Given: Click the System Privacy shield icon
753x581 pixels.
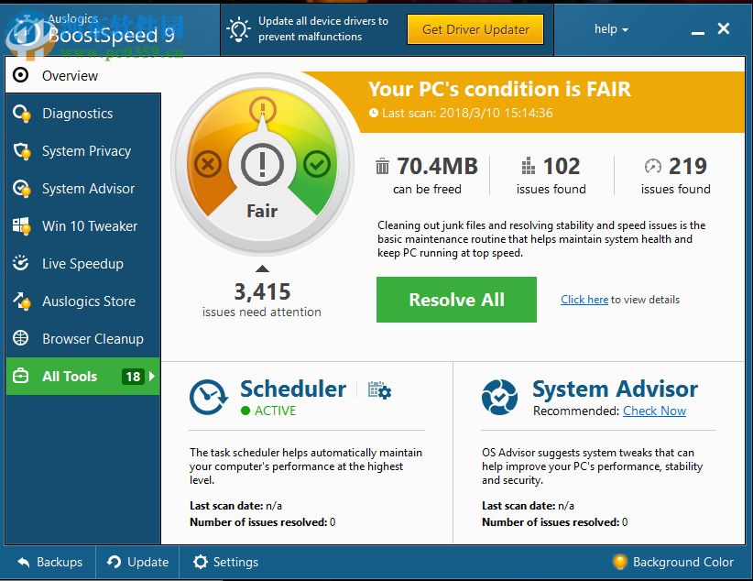Looking at the screenshot, I should click(x=22, y=151).
